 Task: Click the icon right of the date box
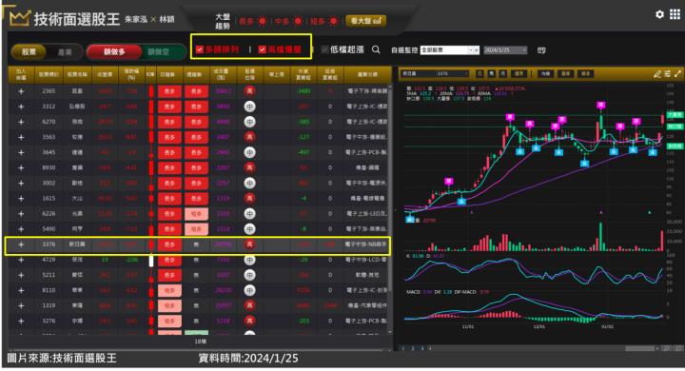(541, 50)
